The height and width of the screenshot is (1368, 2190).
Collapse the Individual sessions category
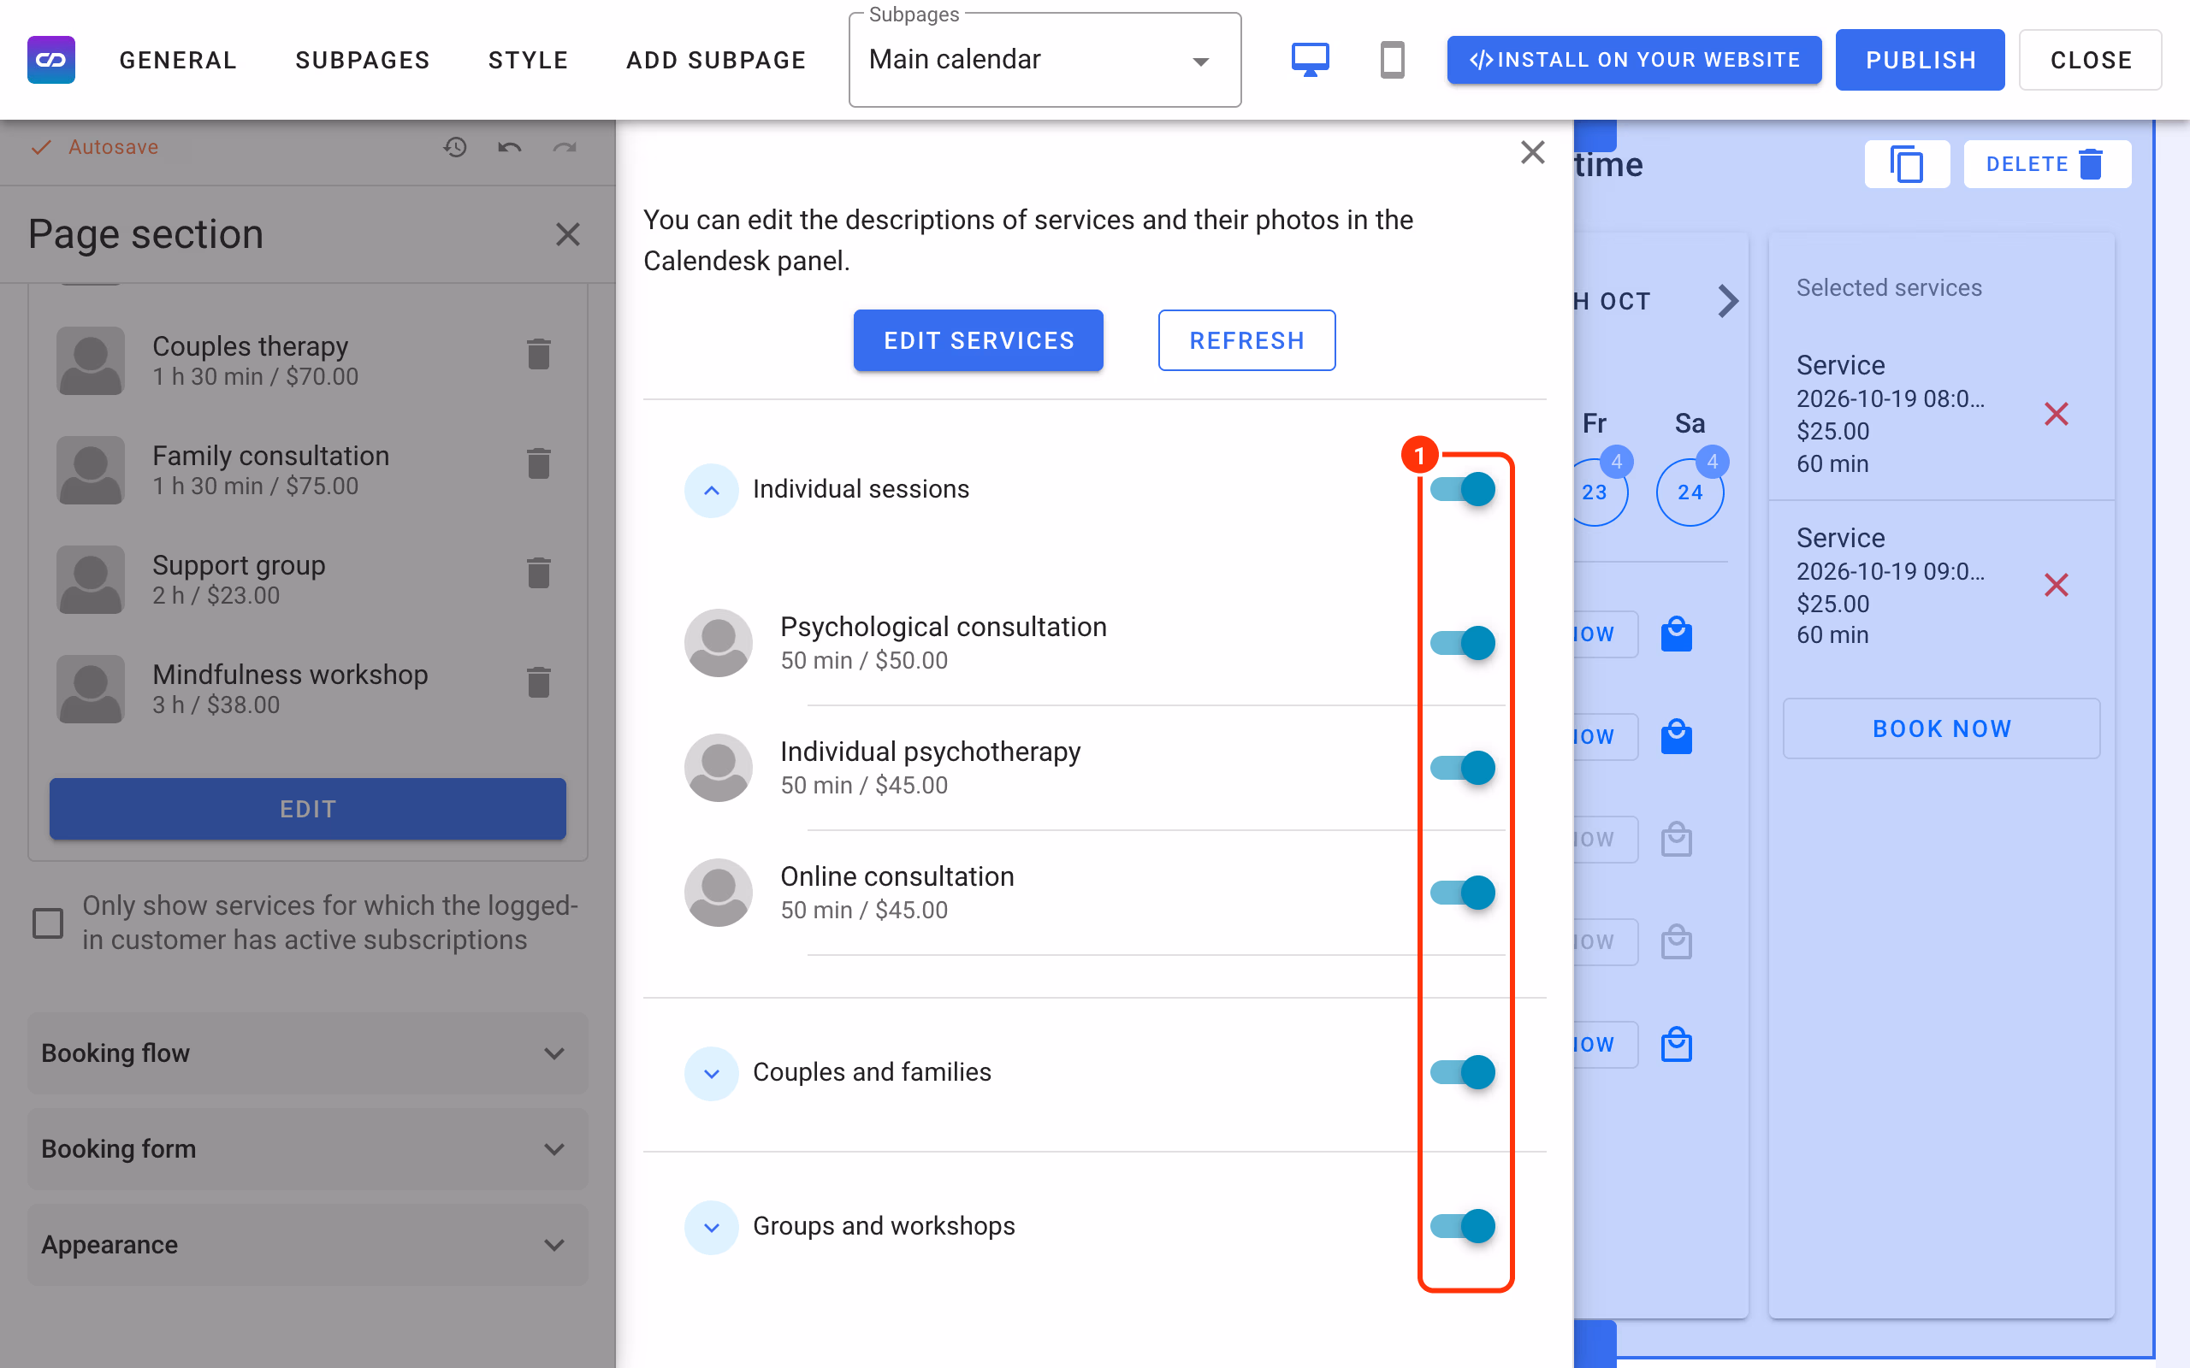[x=711, y=491]
